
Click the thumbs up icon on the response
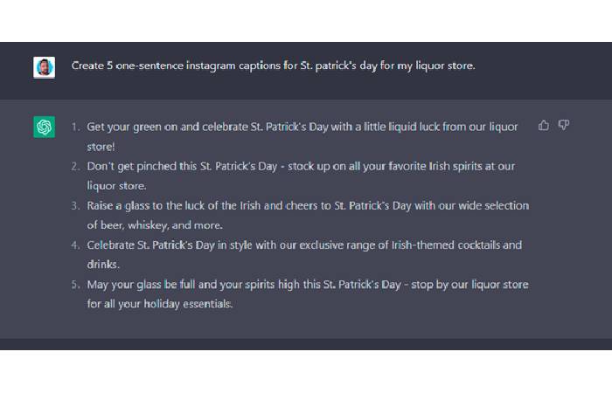click(x=544, y=125)
